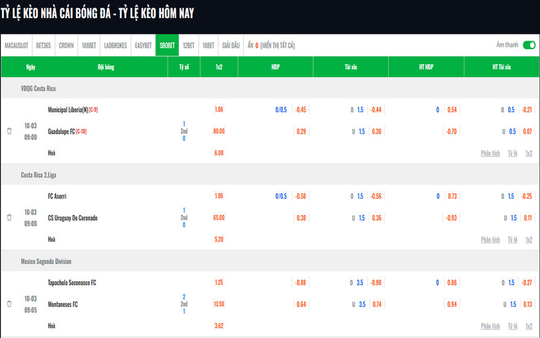This screenshot has height=338, width=540.
Task: Click the active SBOBET tab
Action: [167, 45]
